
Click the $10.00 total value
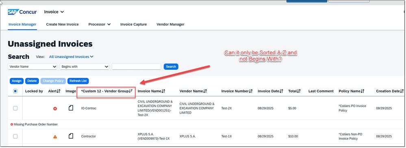(293, 136)
